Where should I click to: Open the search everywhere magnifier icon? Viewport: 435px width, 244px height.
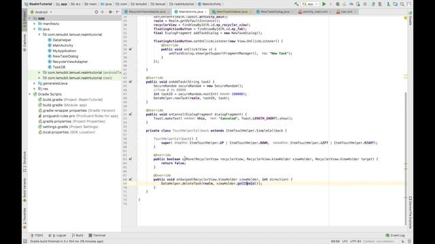coord(402,4)
